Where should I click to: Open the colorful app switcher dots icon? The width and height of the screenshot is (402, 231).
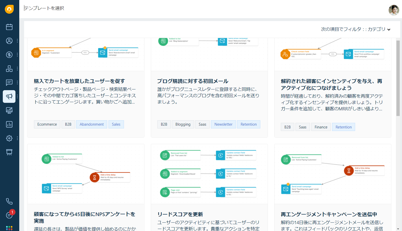tap(9, 228)
